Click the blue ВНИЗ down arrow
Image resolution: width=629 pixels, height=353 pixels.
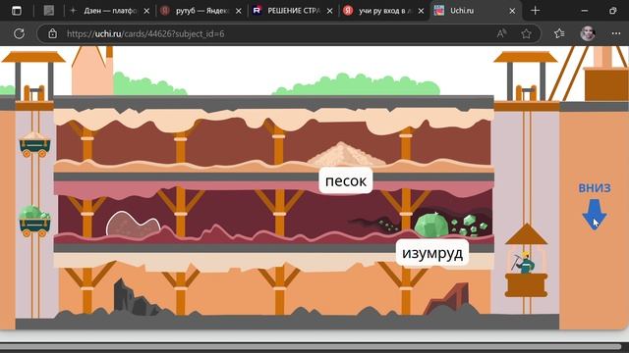[x=594, y=215]
